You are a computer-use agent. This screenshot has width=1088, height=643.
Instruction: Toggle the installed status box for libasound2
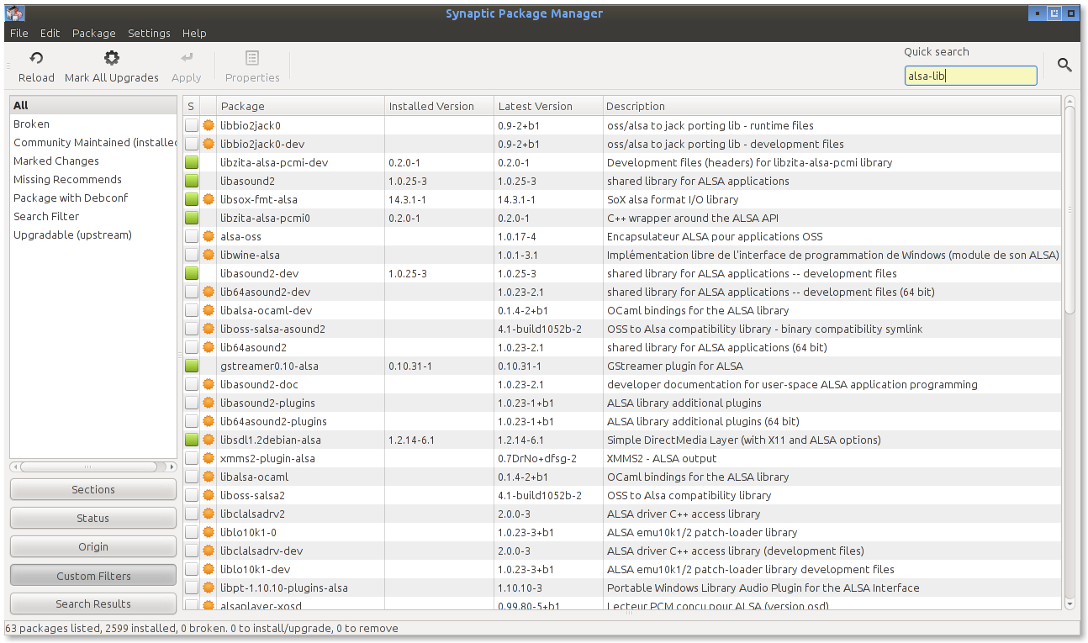pyautogui.click(x=192, y=181)
